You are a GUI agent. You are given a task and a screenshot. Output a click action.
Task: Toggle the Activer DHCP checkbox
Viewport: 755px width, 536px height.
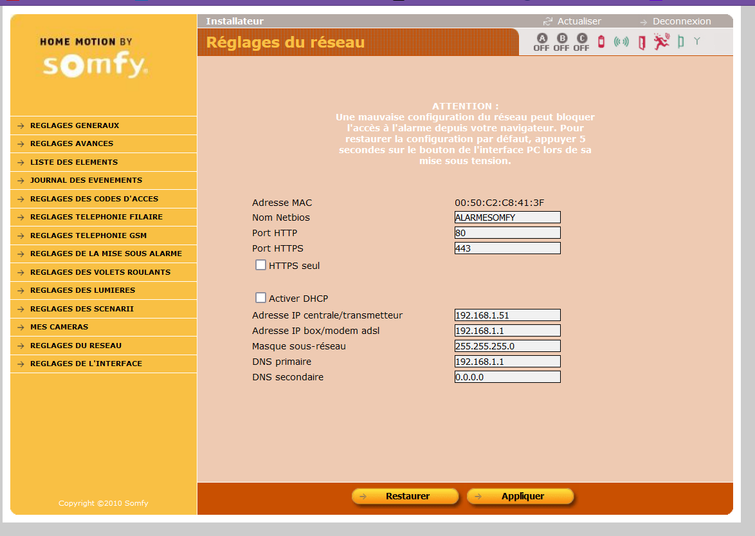pos(260,298)
